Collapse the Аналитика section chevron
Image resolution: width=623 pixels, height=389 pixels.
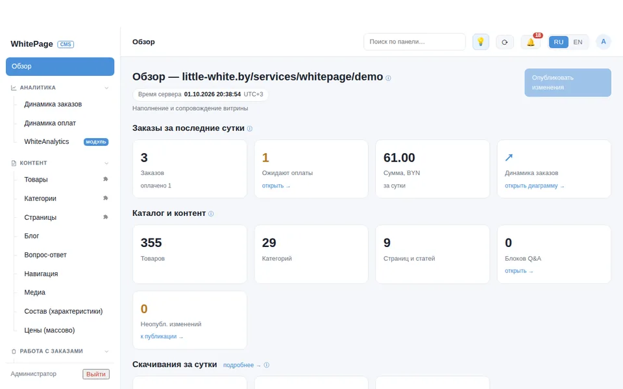(106, 88)
